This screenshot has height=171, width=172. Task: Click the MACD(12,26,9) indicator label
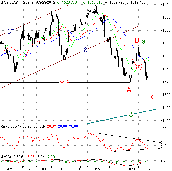pyautogui.click(x=12, y=156)
